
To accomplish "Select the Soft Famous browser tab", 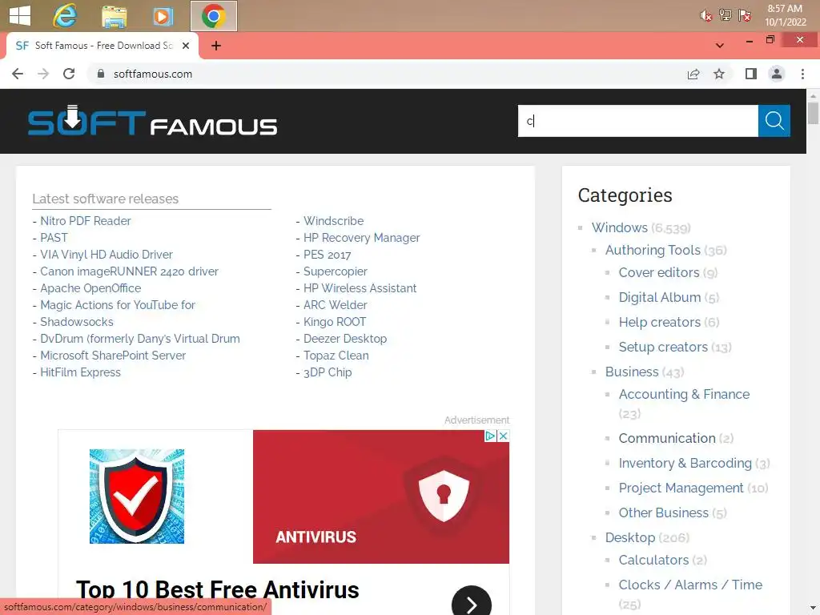I will [102, 46].
